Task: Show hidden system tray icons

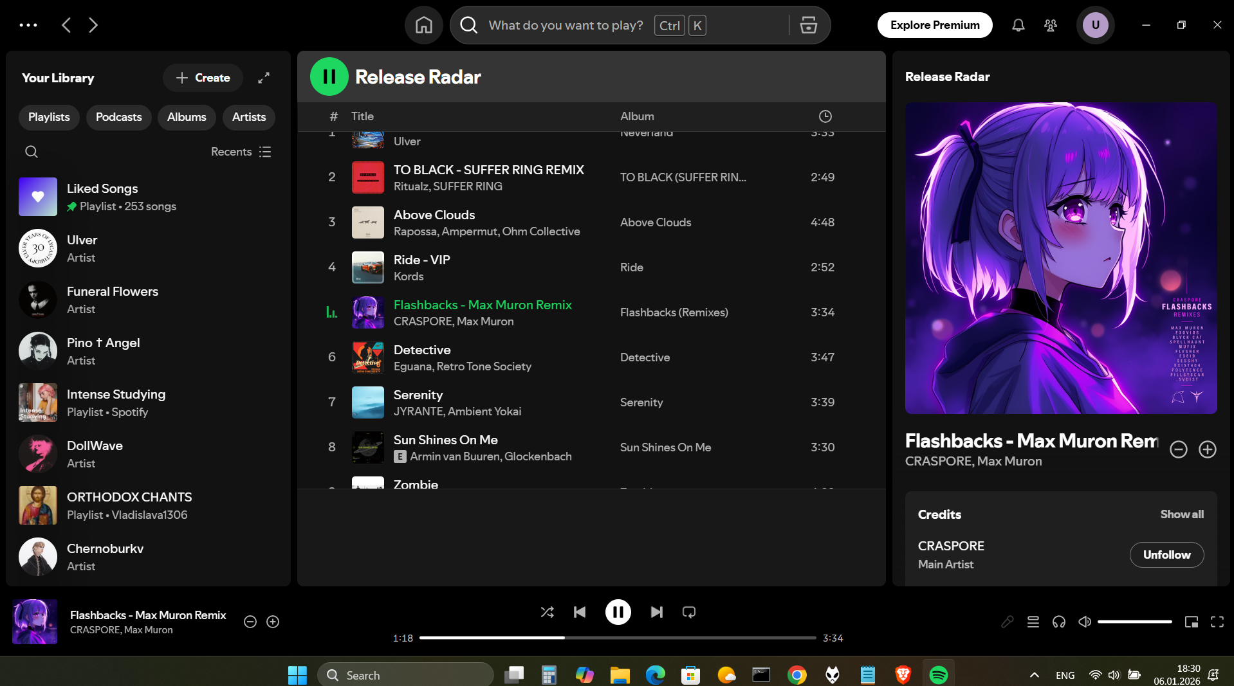Action: 1035,675
